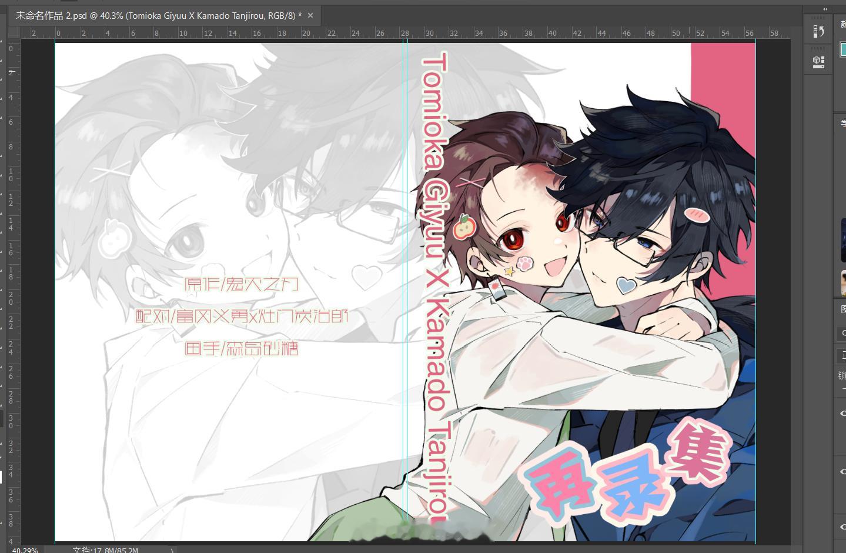Open the status bar info arrow menu
The width and height of the screenshot is (846, 553).
tap(172, 551)
